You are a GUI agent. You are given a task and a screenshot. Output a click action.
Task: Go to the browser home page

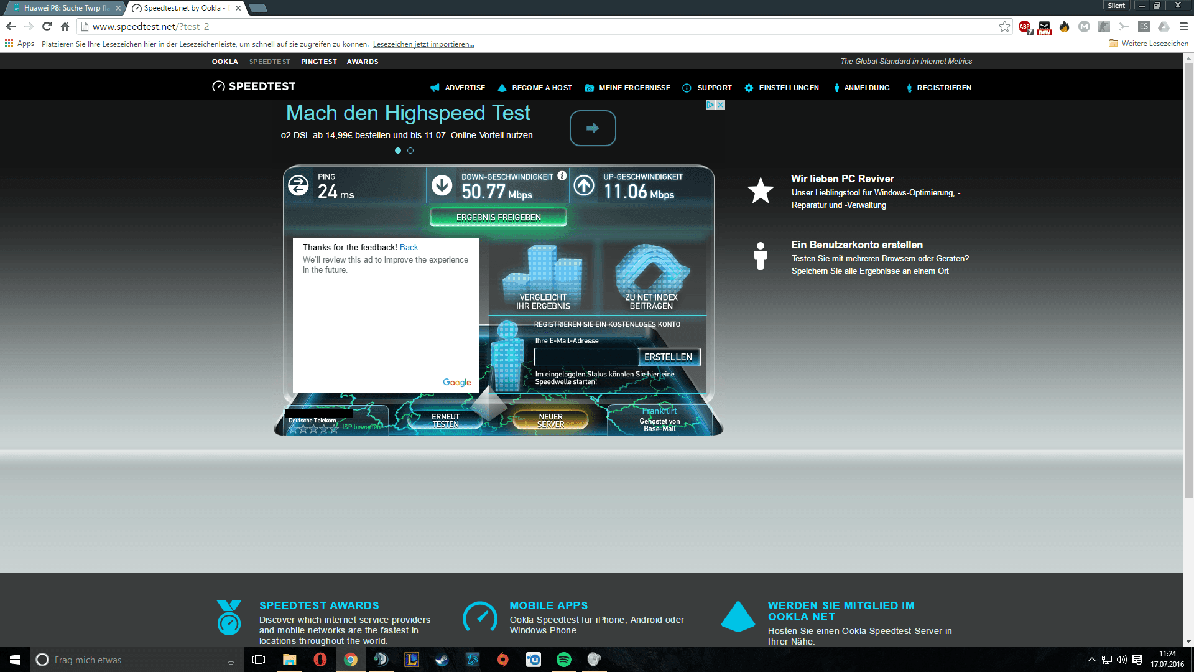(x=65, y=27)
